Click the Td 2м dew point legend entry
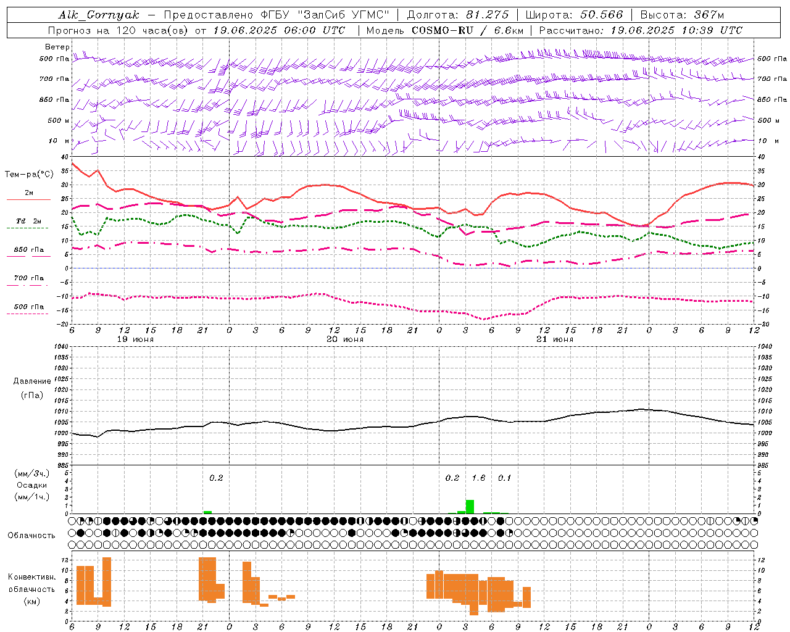Image resolution: width=790 pixels, height=632 pixels. (28, 221)
